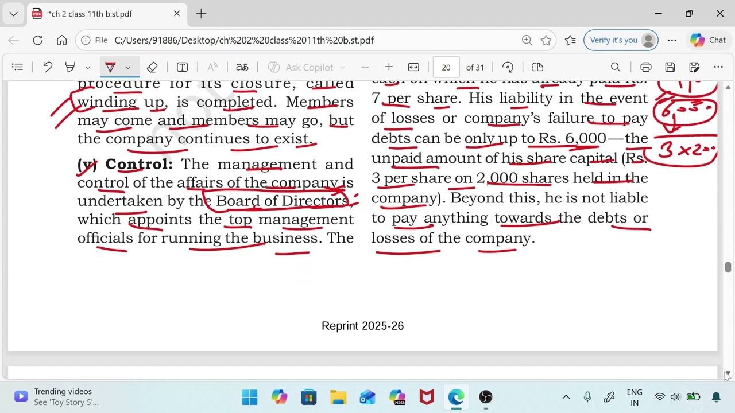Open Copilot Chat

[x=709, y=40]
